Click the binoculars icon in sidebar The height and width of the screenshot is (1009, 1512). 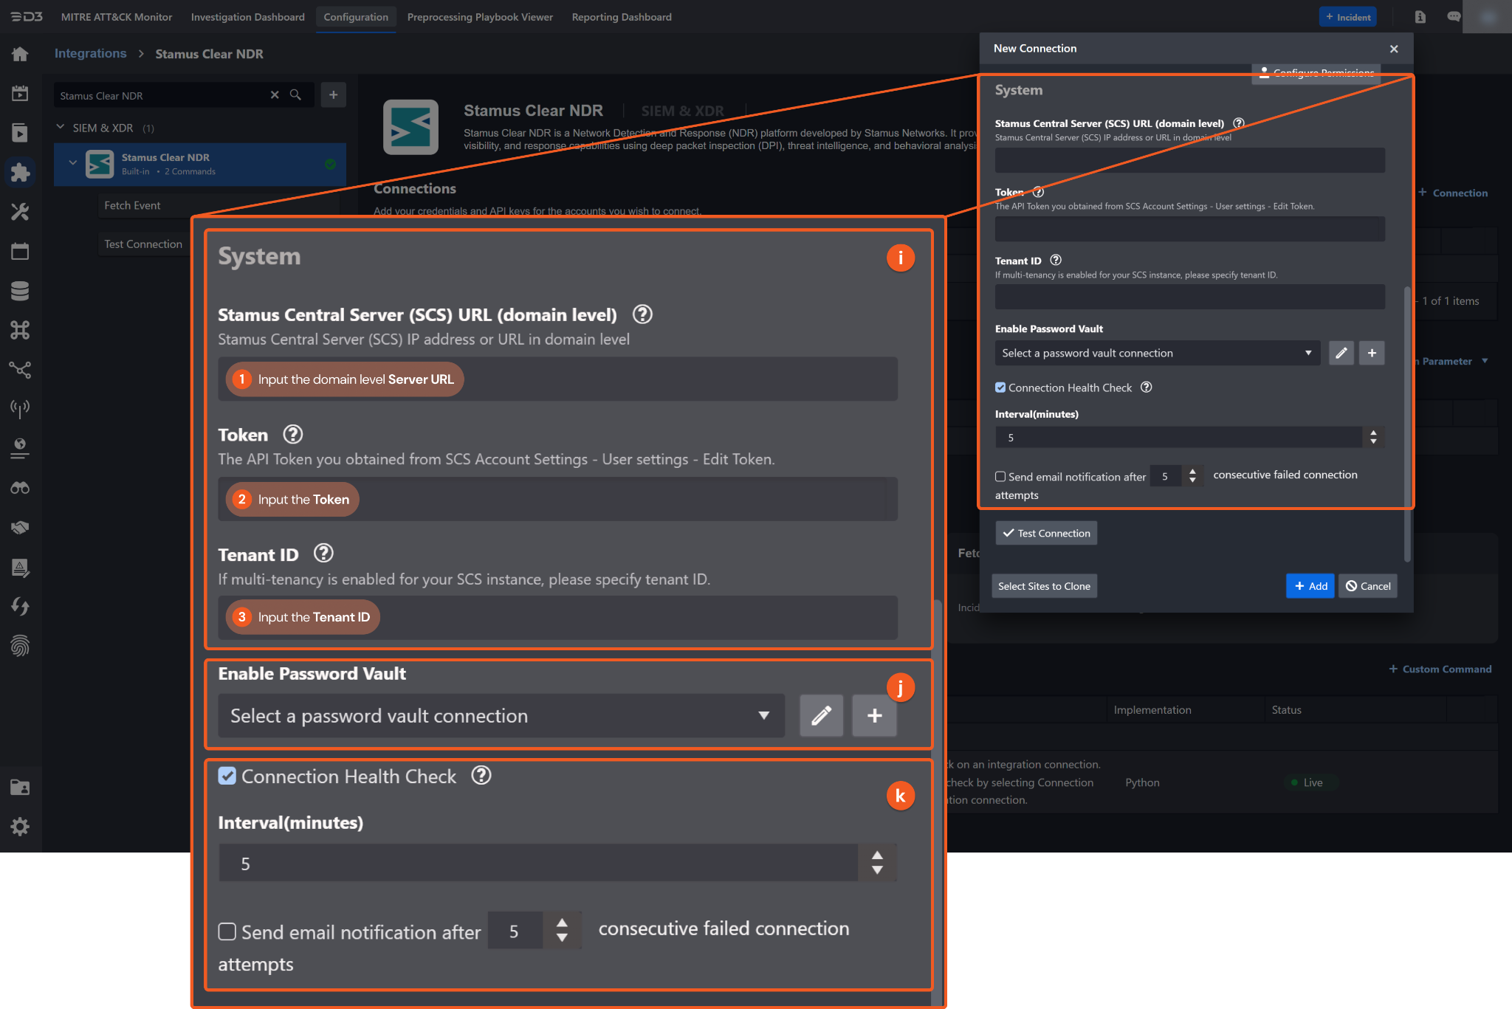pyautogui.click(x=20, y=488)
